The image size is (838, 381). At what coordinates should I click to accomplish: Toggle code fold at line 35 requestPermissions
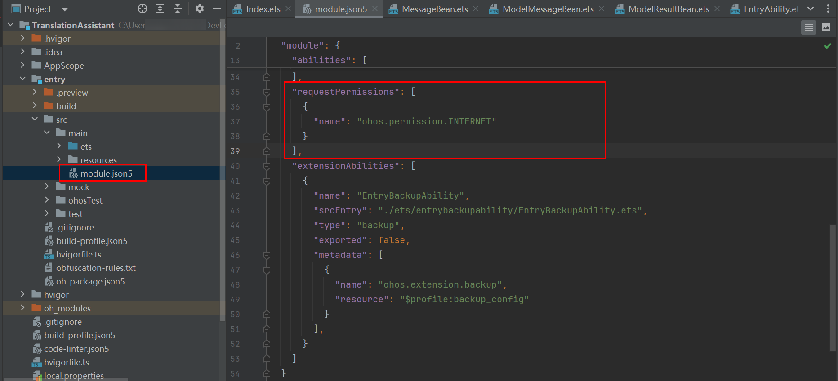point(267,92)
